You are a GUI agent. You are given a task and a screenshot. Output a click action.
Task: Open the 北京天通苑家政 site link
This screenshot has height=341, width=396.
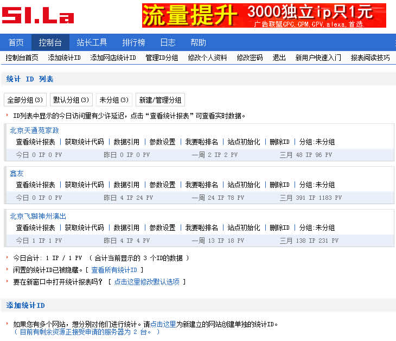pos(34,130)
